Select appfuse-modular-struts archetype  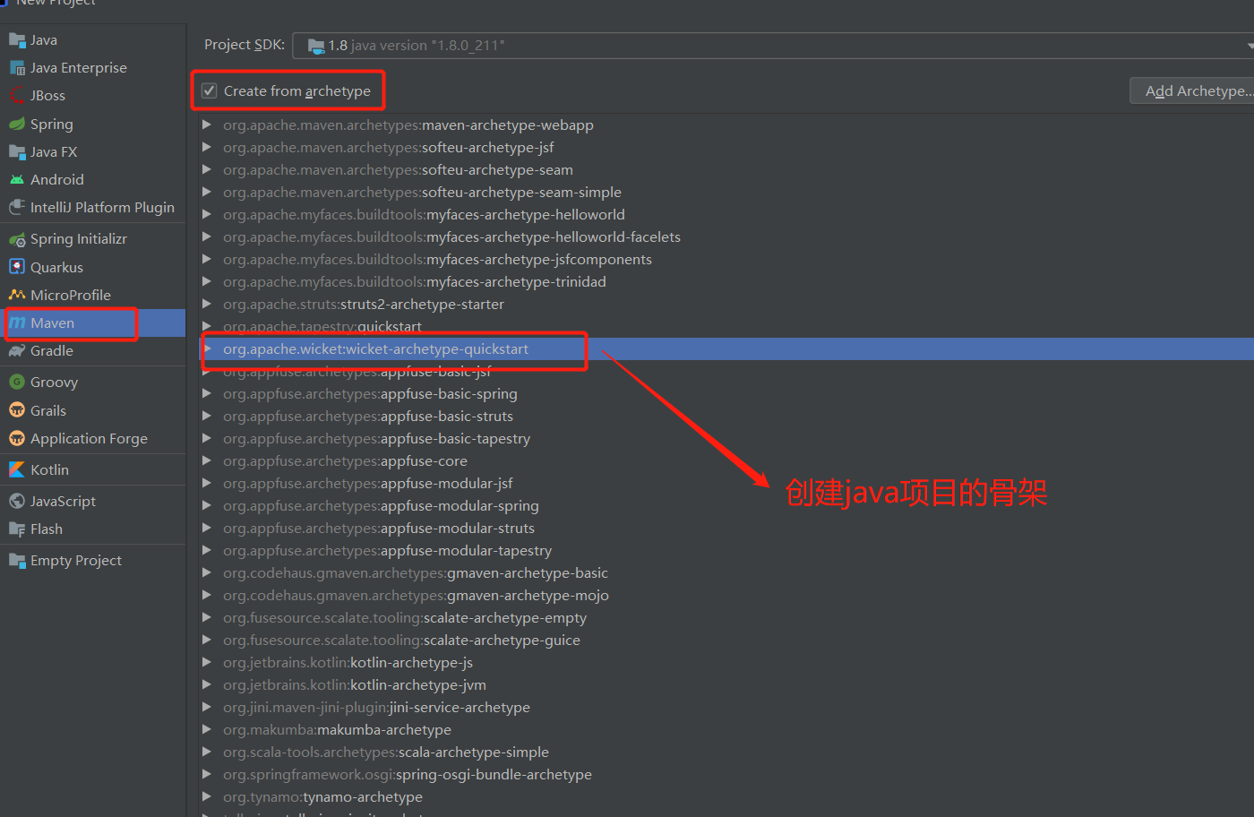(726, 528)
